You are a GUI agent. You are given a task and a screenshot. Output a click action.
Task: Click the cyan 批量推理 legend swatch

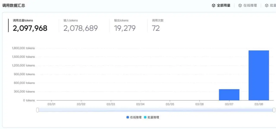click(145, 118)
